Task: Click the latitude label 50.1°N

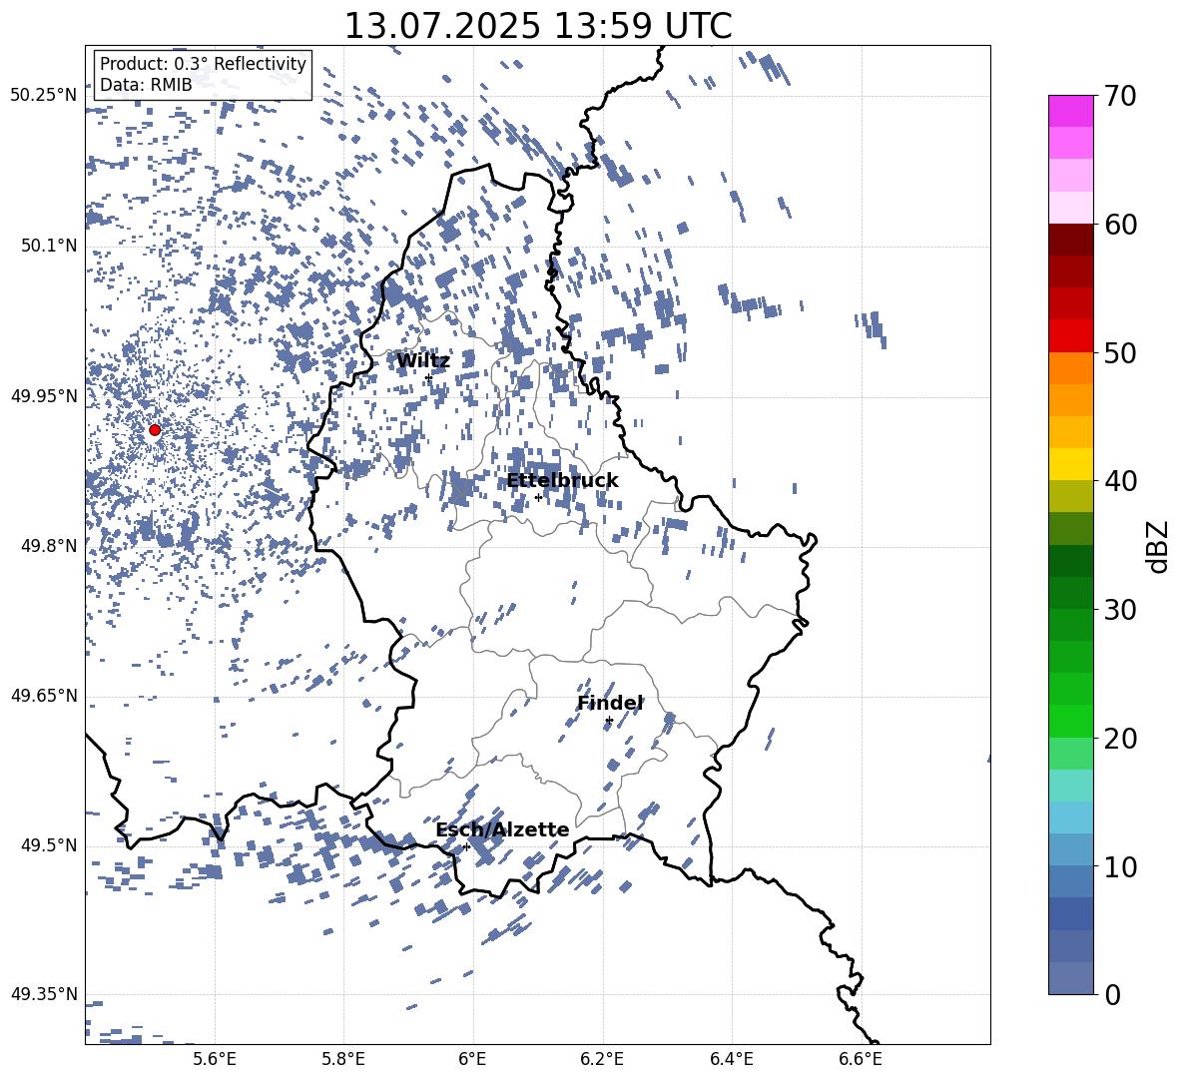Action: coord(49,247)
